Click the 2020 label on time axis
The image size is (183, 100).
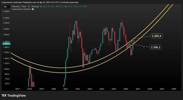coord(54,89)
